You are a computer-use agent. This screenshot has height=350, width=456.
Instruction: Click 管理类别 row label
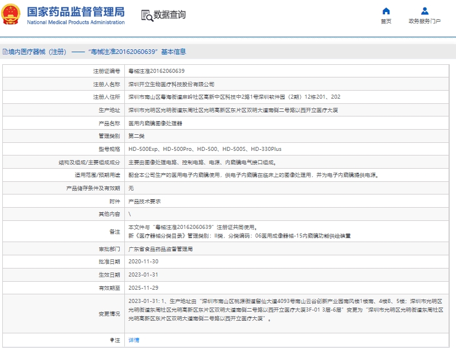pyautogui.click(x=109, y=136)
